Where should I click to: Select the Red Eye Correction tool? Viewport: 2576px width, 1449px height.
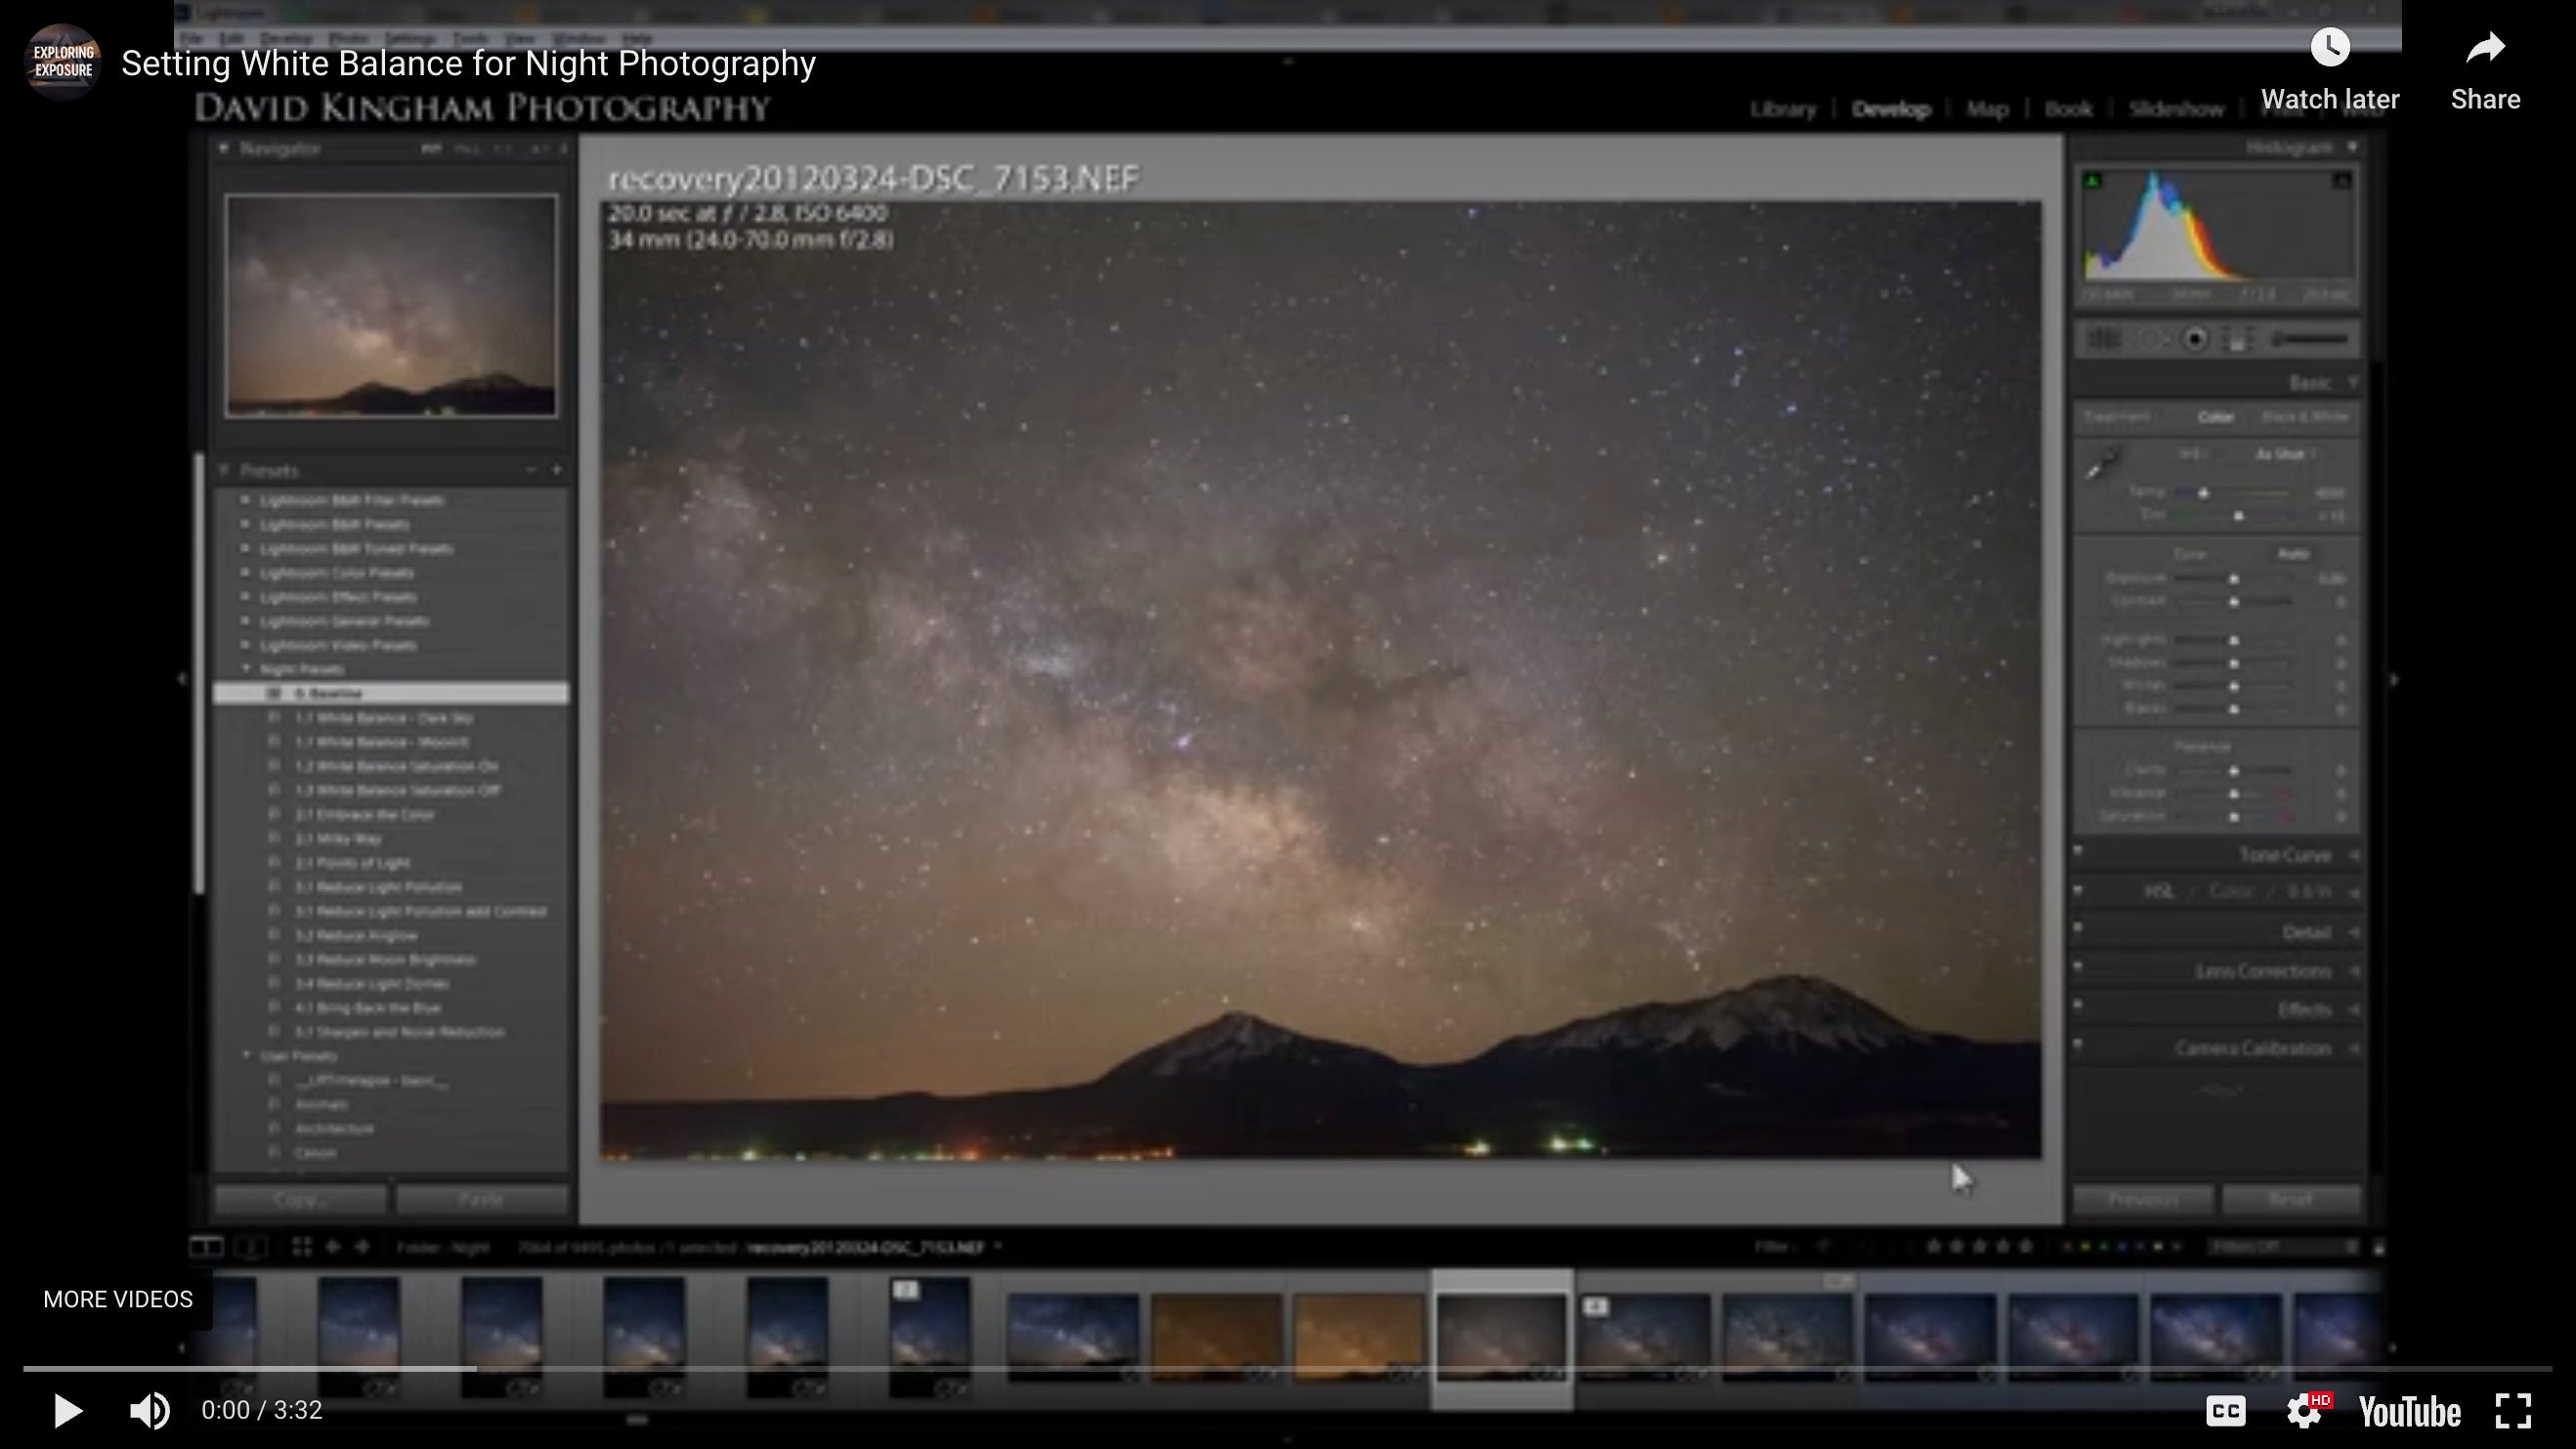[x=2195, y=339]
